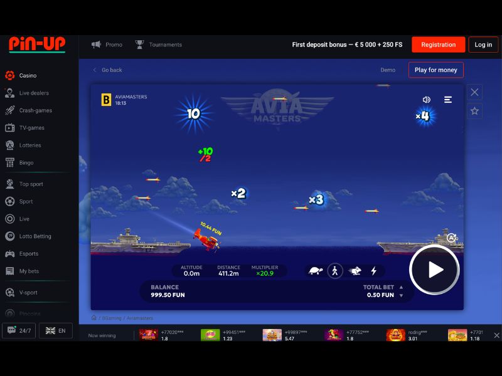Add game to favorites with star icon

point(474,111)
